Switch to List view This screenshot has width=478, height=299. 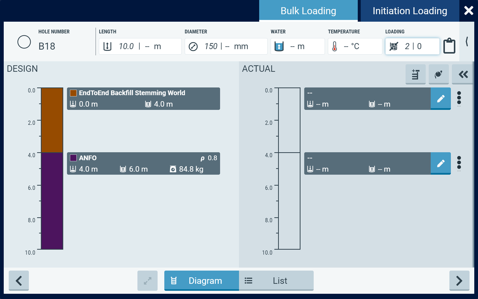276,281
